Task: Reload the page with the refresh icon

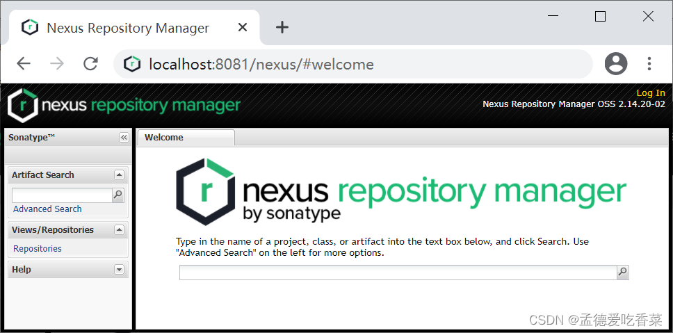Action: click(x=90, y=64)
